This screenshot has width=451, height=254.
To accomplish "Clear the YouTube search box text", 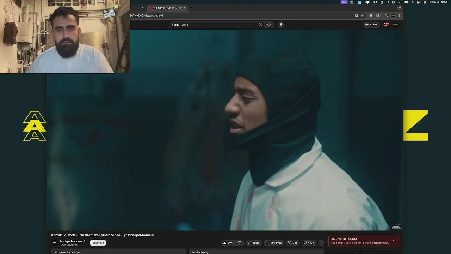I will click(x=260, y=25).
